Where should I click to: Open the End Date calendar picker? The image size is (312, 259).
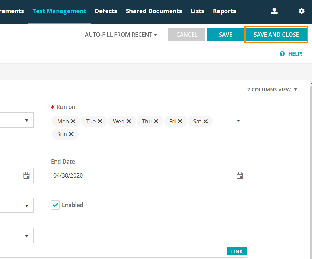pos(240,175)
